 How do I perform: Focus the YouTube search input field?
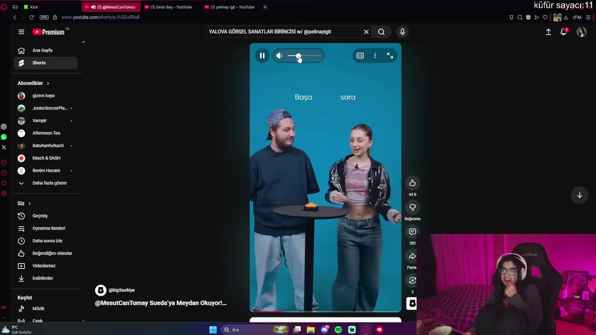284,32
